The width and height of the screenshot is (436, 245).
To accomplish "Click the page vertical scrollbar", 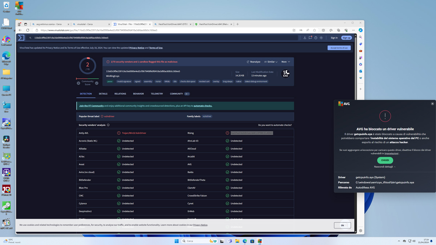I will coord(356,134).
